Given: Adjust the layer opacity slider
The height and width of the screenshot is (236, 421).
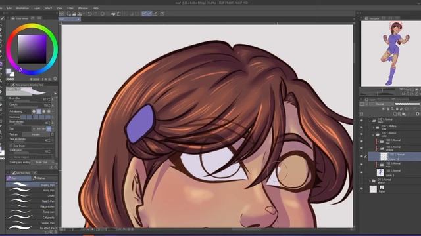Looking at the screenshot, I should [408, 104].
